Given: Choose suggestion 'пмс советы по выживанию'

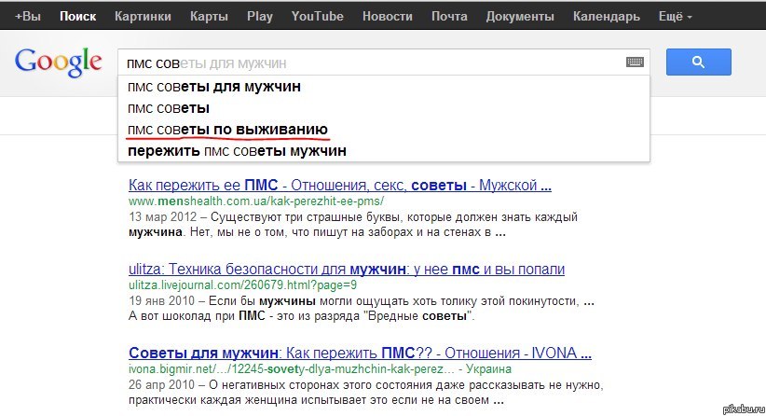Looking at the screenshot, I should pos(227,129).
